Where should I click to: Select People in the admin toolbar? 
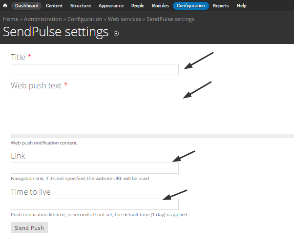click(x=138, y=6)
